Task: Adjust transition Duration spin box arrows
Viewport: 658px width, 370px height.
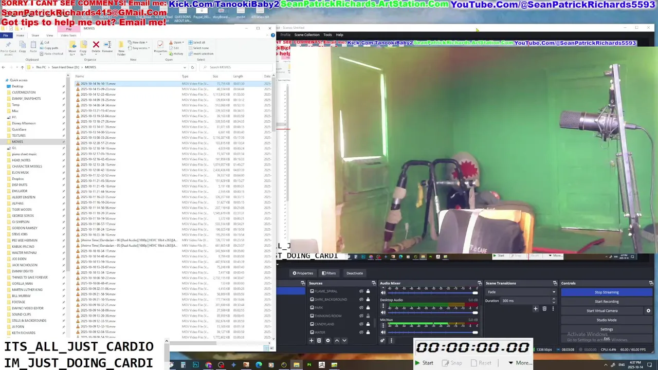Action: tap(554, 301)
